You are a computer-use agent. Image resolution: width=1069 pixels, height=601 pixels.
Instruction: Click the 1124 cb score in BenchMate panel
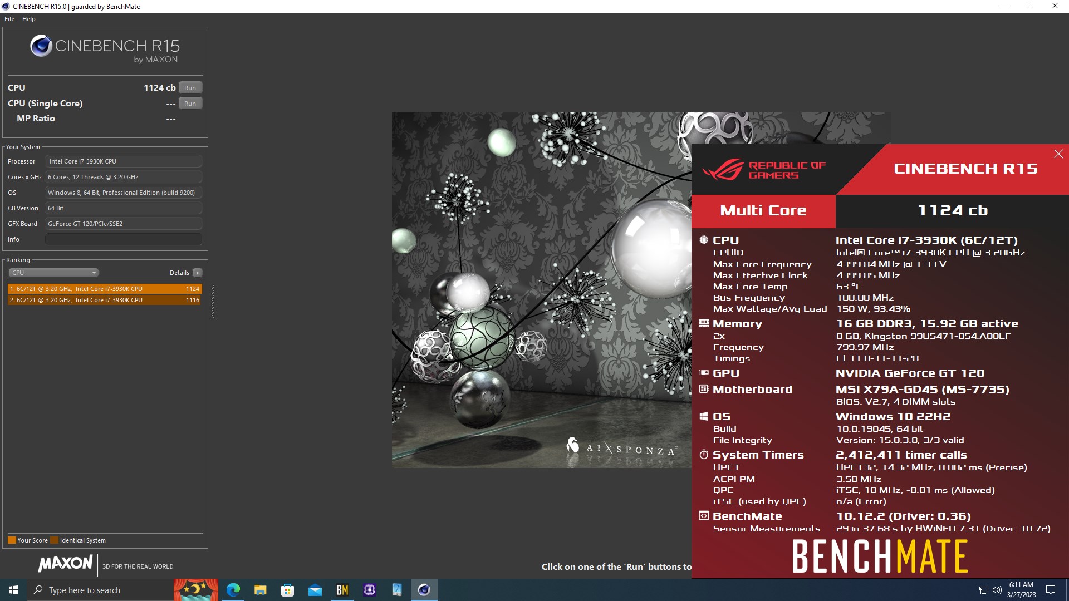[953, 211]
